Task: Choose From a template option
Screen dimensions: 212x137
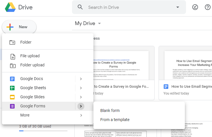Action: (x=115, y=120)
